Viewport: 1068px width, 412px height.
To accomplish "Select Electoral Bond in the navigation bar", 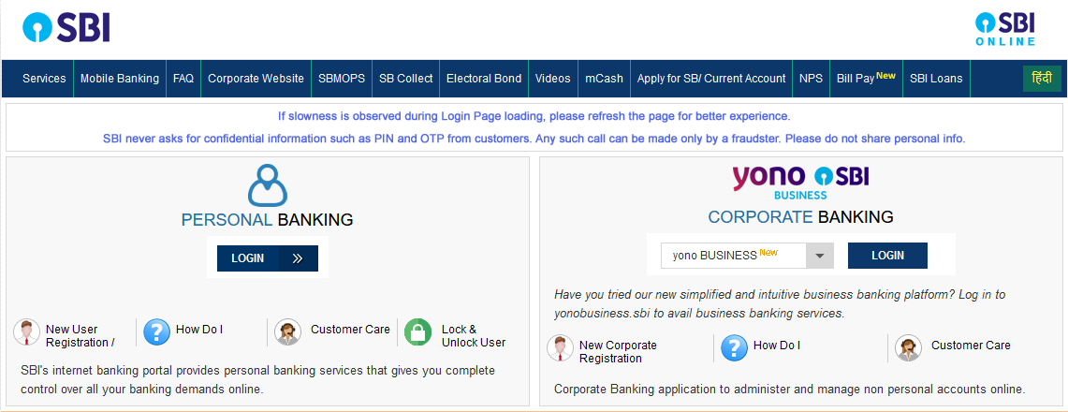I will [x=484, y=79].
